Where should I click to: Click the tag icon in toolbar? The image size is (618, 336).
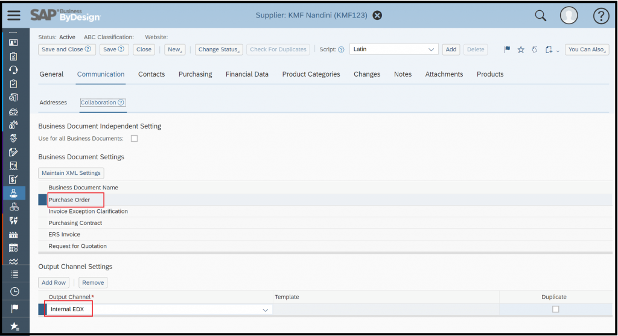(535, 49)
